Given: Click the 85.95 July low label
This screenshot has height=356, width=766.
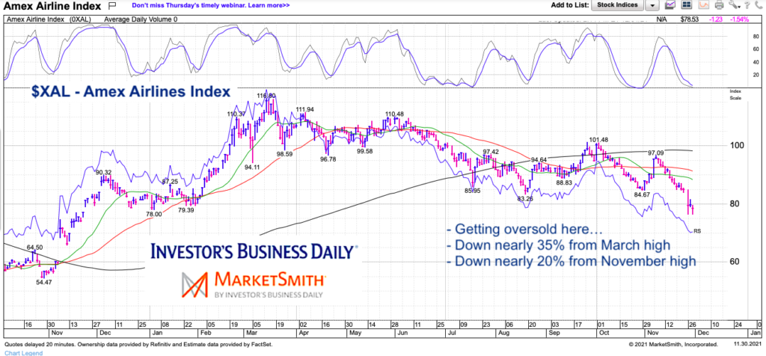Looking at the screenshot, I should pos(474,191).
